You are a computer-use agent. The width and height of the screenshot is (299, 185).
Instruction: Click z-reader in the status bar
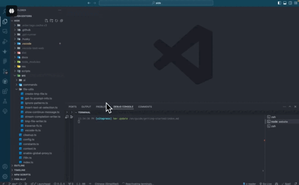point(249,184)
